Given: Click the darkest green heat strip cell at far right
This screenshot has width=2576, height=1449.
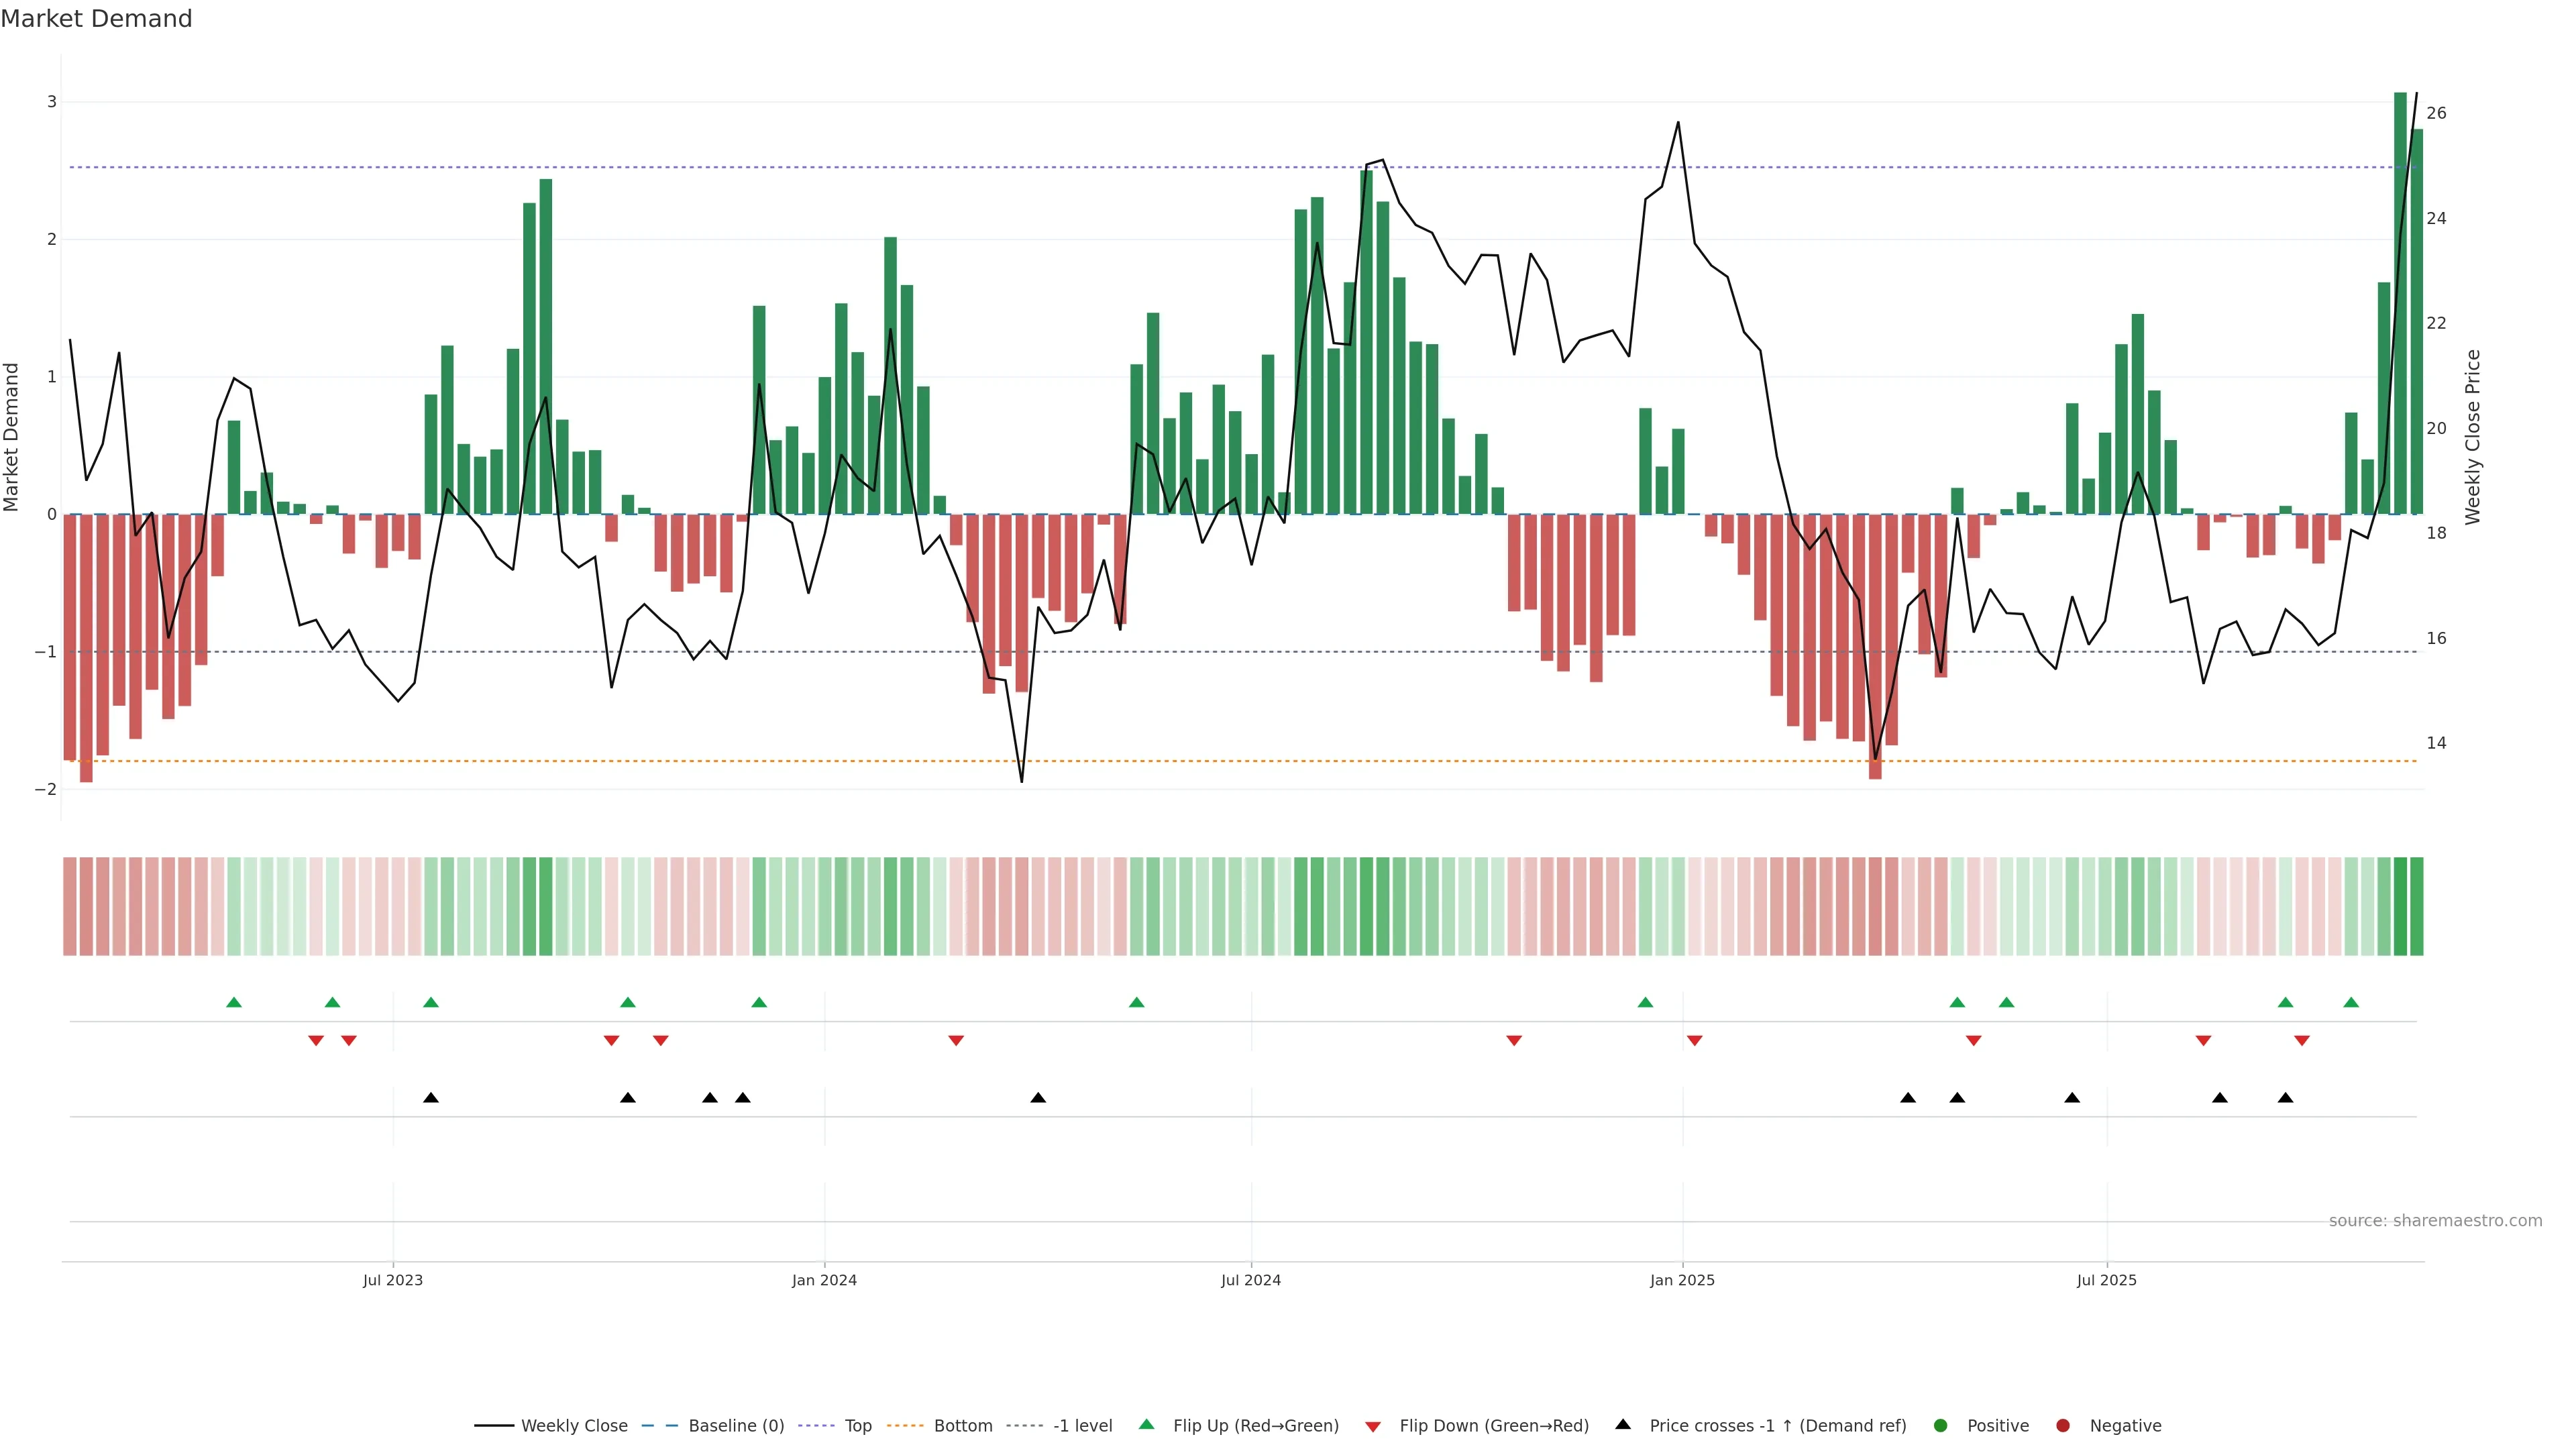Looking at the screenshot, I should [2401, 906].
